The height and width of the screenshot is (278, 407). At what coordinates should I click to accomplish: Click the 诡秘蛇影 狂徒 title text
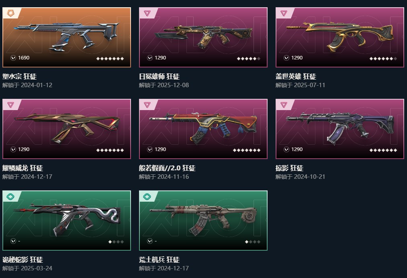click(x=22, y=260)
